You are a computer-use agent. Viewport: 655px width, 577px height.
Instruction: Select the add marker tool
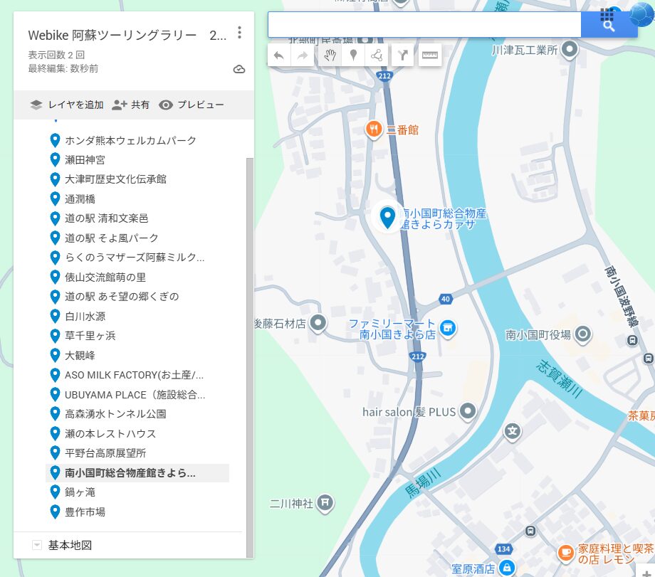pos(352,55)
